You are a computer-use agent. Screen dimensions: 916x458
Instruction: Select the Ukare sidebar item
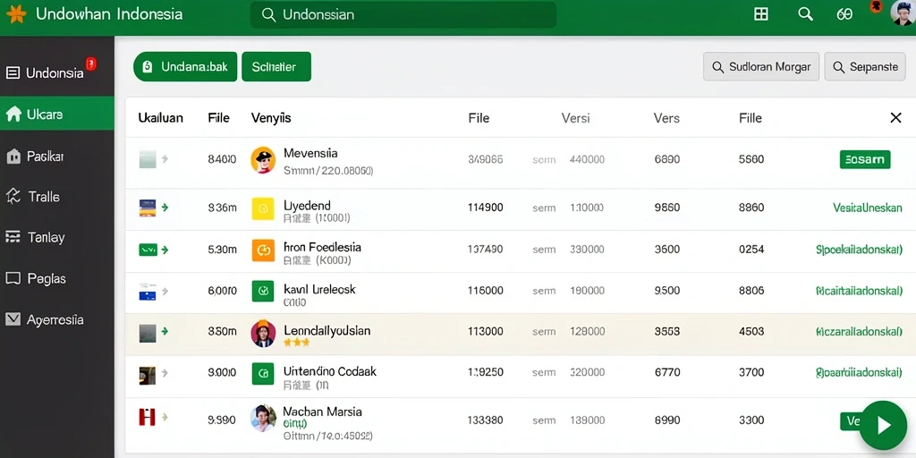coord(57,114)
